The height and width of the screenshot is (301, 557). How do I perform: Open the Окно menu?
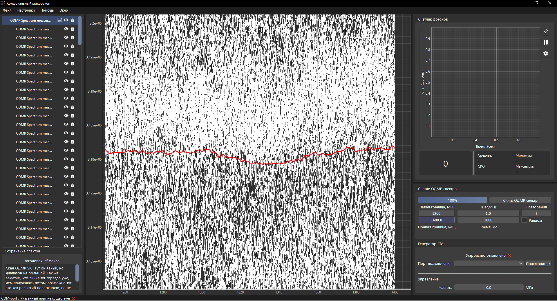pos(64,10)
